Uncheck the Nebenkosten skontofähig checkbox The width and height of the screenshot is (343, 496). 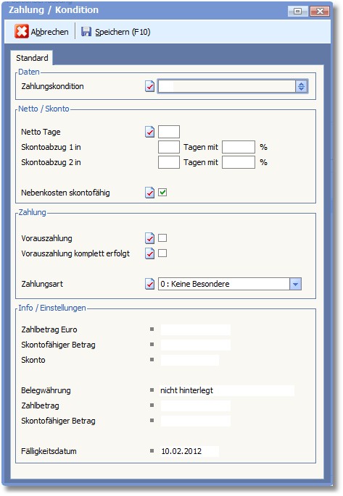click(162, 193)
